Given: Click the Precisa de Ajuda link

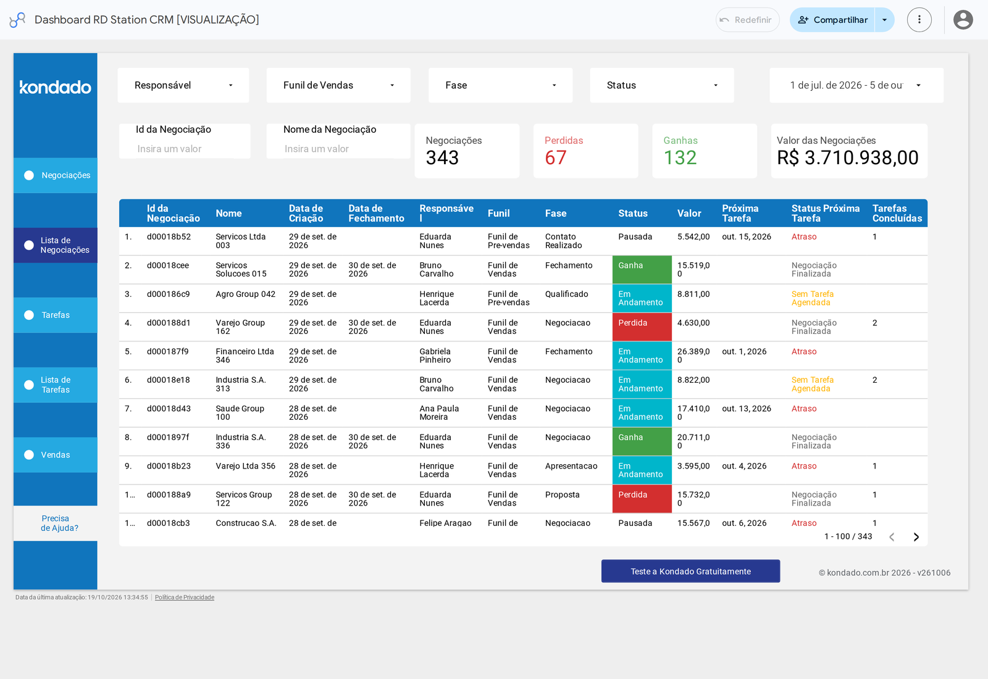Looking at the screenshot, I should [x=56, y=523].
